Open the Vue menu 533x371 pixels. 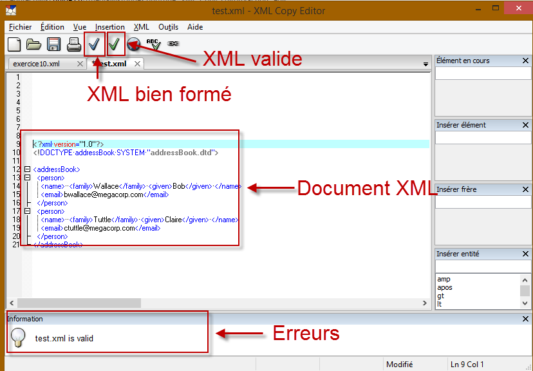pos(80,27)
